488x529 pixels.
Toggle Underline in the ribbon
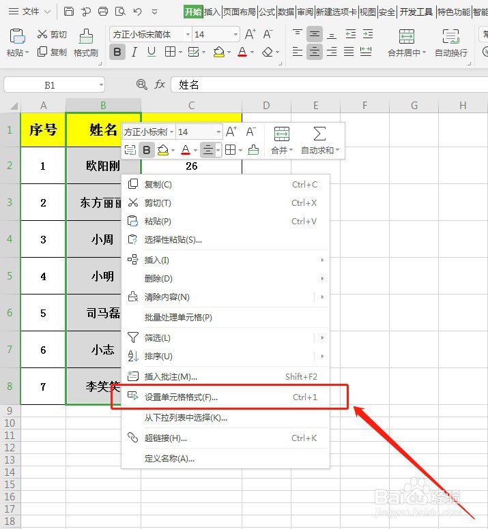point(152,52)
